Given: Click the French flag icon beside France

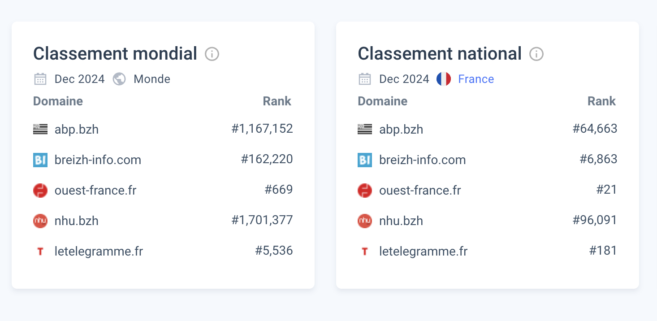Looking at the screenshot, I should tap(443, 78).
